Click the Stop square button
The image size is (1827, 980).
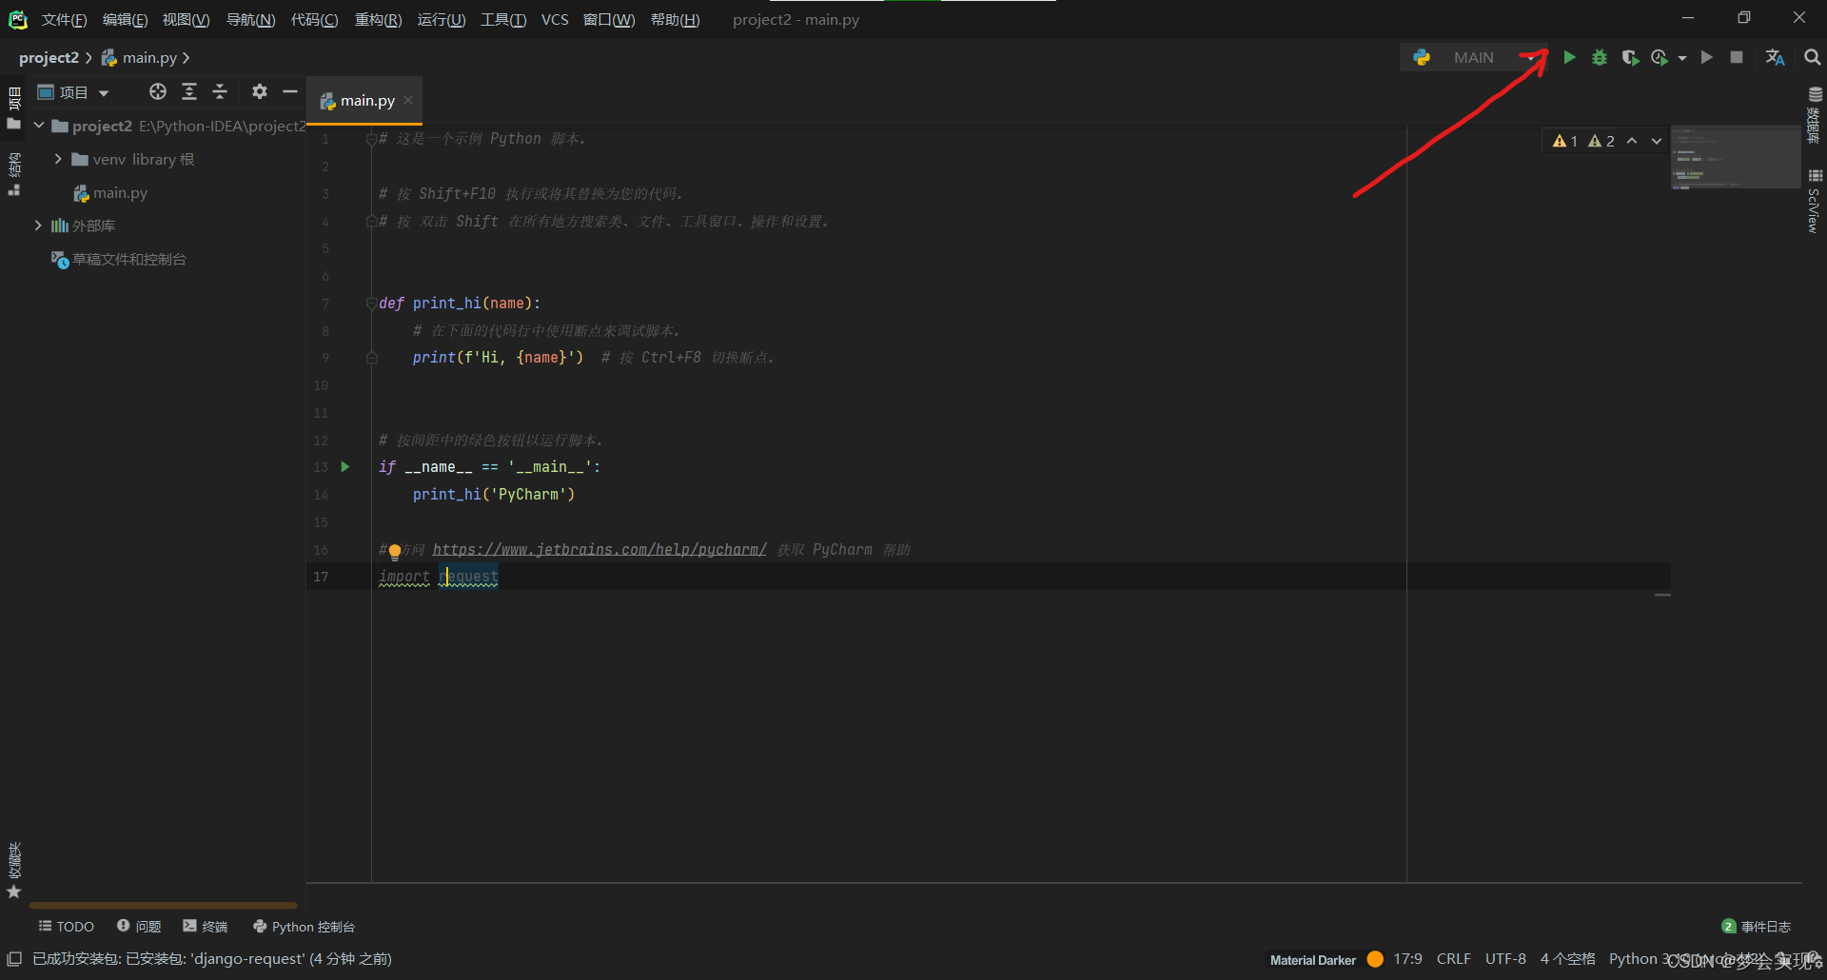coord(1737,58)
